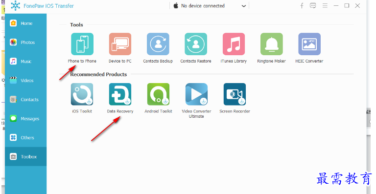Click the iTunes Library label
Viewport: 376px width, 194px height.
(x=234, y=61)
